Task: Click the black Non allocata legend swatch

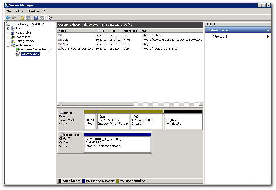Action: [60, 181]
